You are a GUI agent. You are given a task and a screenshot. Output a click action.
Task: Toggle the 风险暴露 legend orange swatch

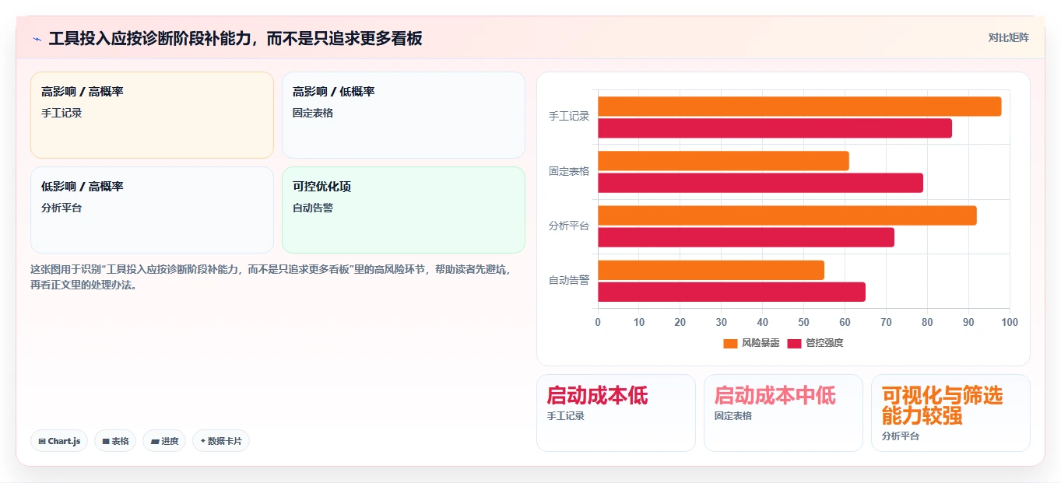730,344
